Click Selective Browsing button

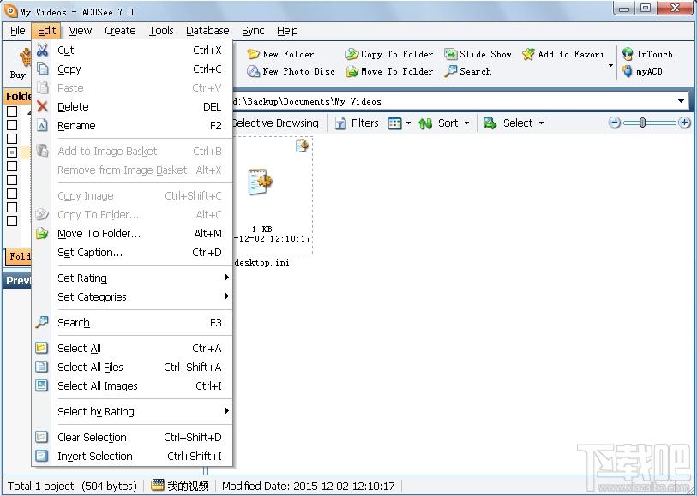(275, 123)
